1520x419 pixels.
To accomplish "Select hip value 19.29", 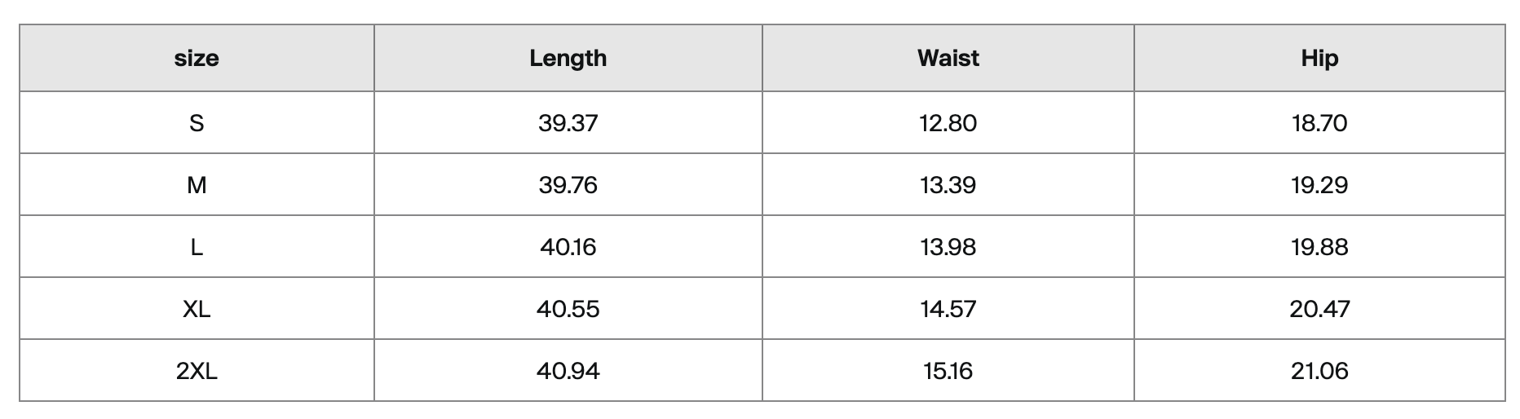I will [x=1319, y=184].
